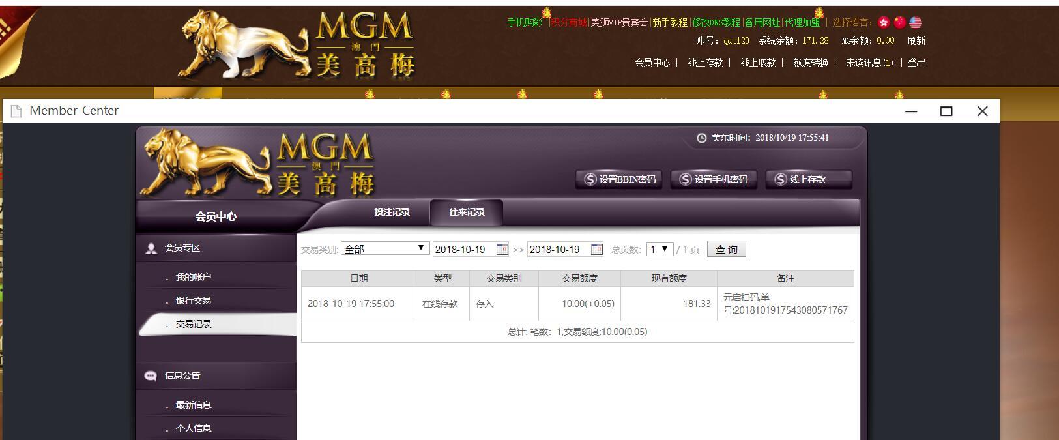Image resolution: width=1059 pixels, height=440 pixels.
Task: Click the clock icon beside 美东时间
Action: pos(702,138)
